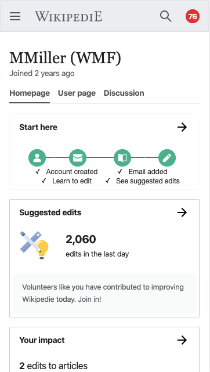This screenshot has height=372, width=210.
Task: Click the Wikipedie logo wordmark
Action: point(68,16)
